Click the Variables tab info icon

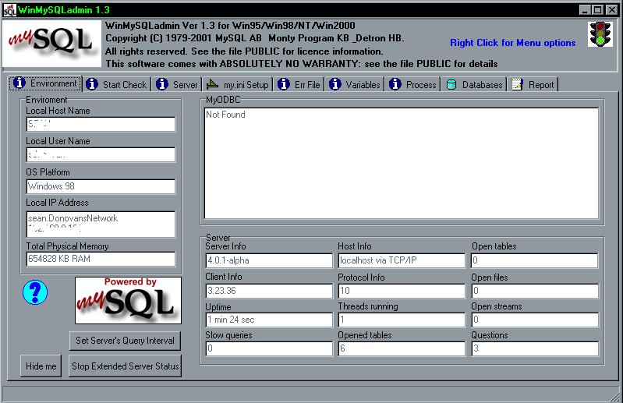(335, 83)
